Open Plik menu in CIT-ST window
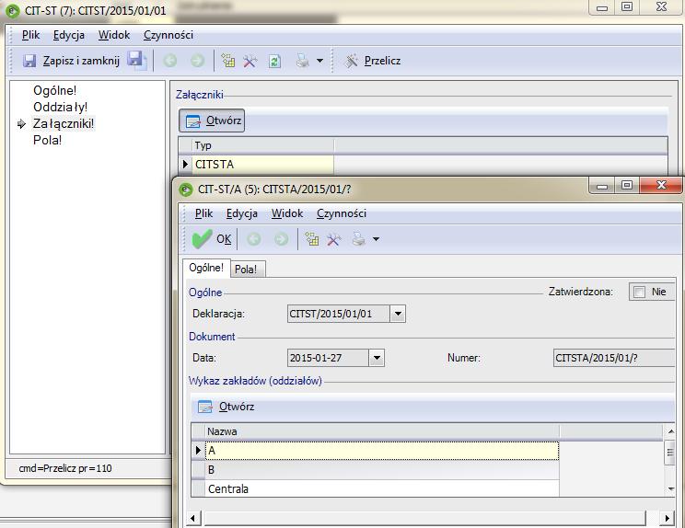Image resolution: width=685 pixels, height=528 pixels. 30,35
